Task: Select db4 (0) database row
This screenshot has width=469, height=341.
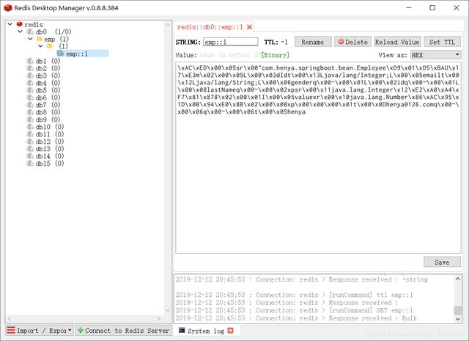Action: point(48,83)
